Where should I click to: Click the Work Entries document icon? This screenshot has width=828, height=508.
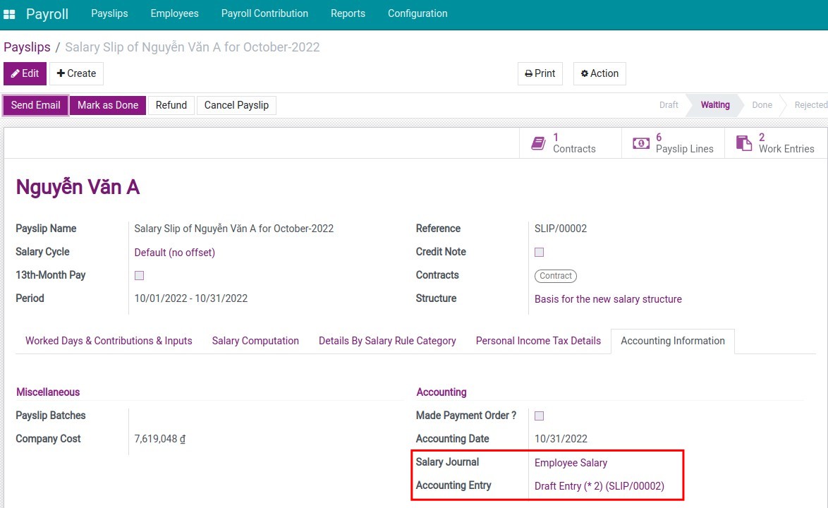click(744, 141)
